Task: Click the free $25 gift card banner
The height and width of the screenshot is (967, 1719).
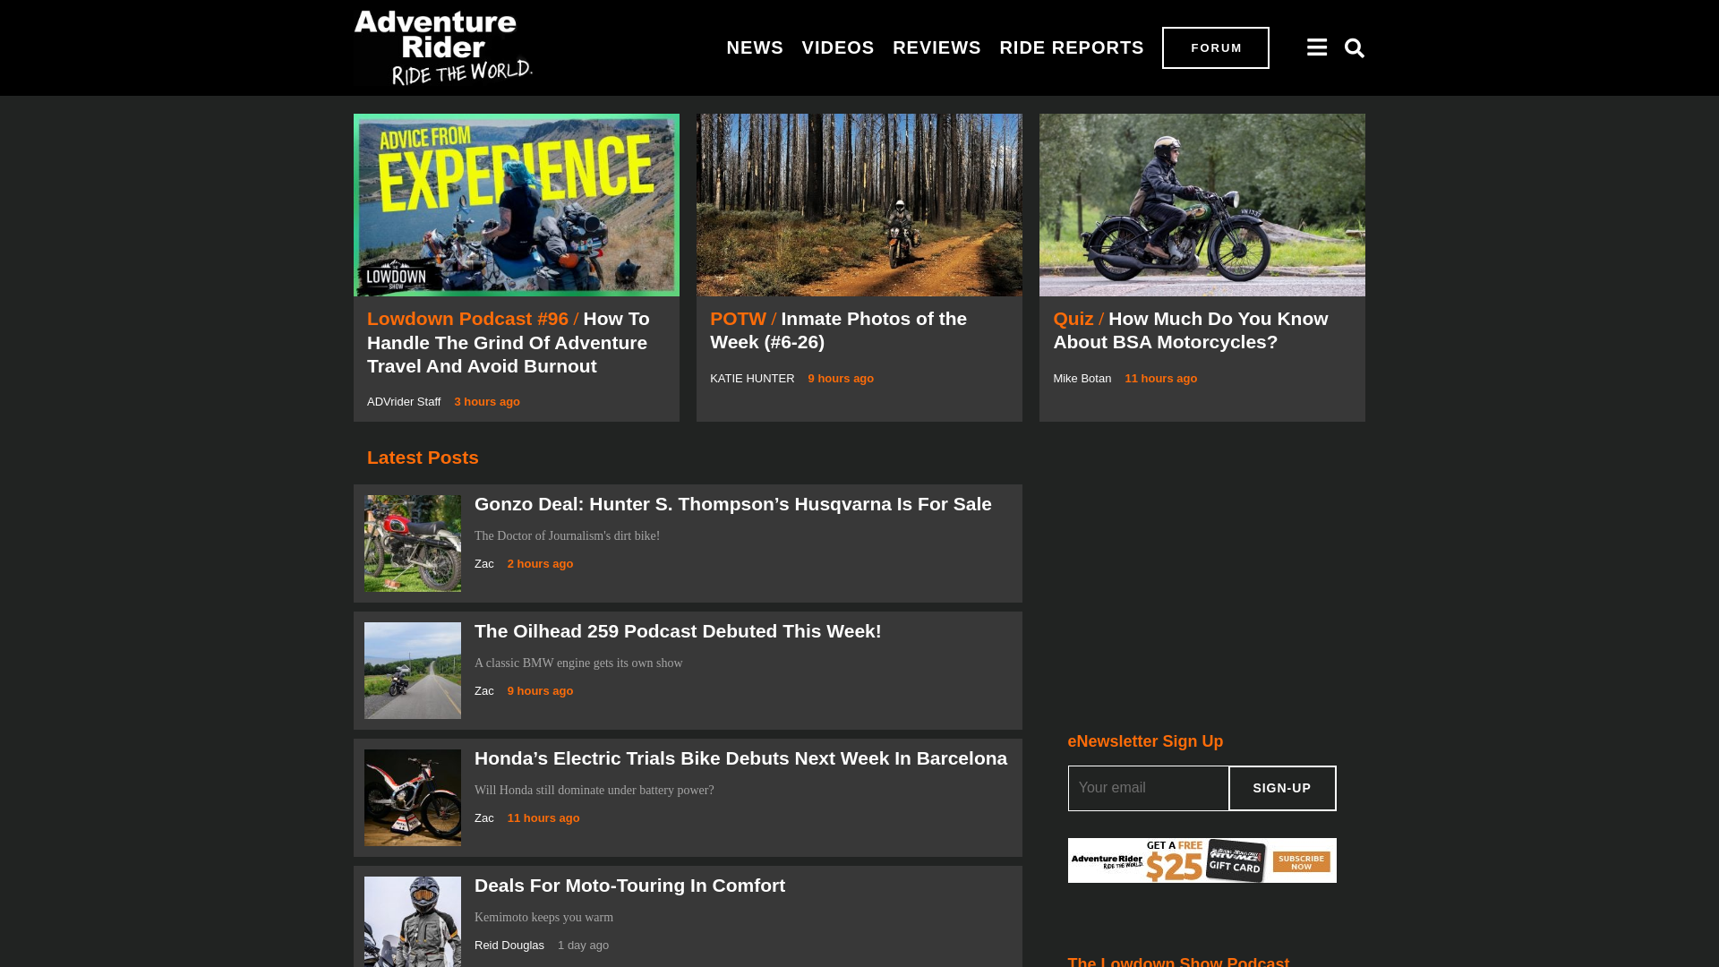Action: [x=1202, y=860]
